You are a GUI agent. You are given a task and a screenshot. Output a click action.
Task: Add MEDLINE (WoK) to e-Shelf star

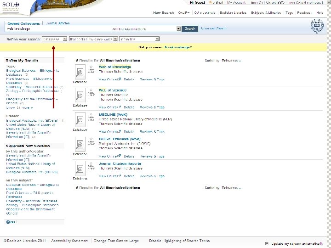[x=91, y=114]
